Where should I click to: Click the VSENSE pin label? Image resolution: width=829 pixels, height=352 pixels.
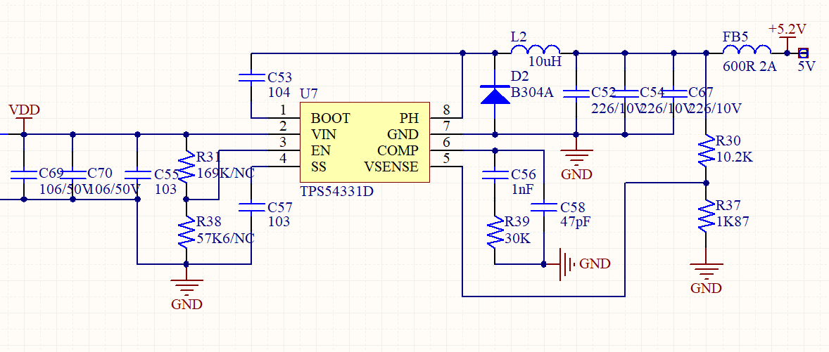pos(391,167)
